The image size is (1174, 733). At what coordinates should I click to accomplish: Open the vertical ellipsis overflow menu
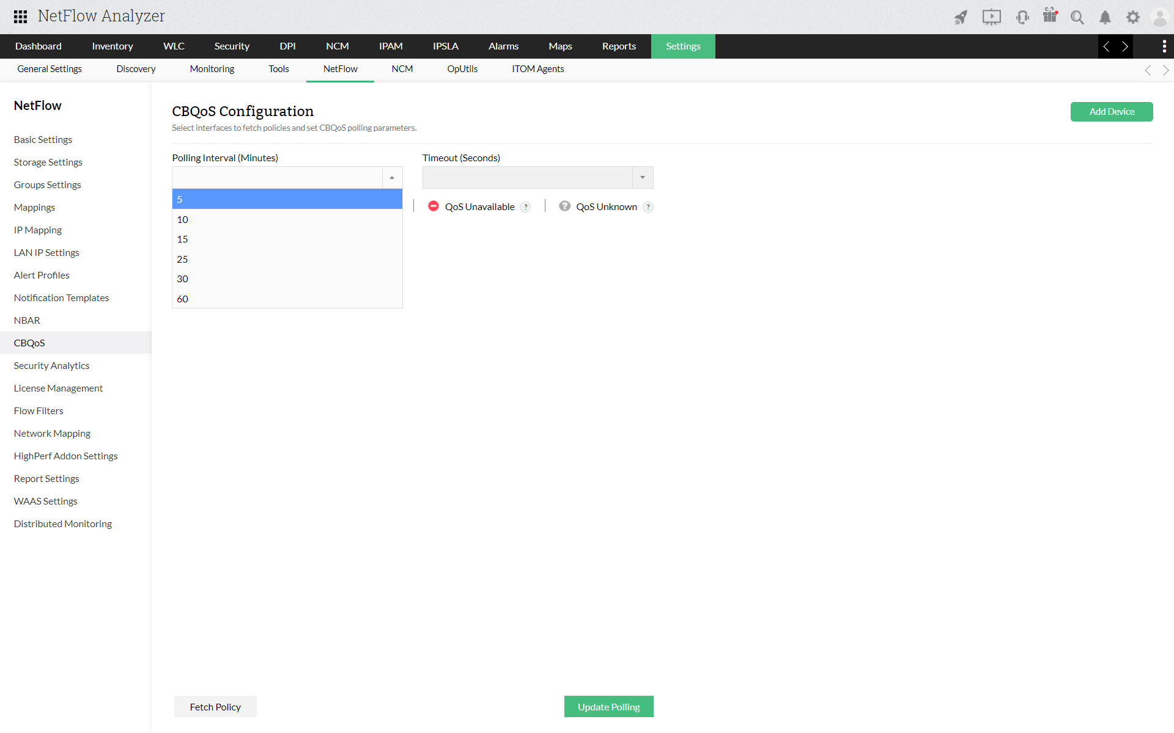click(1164, 46)
